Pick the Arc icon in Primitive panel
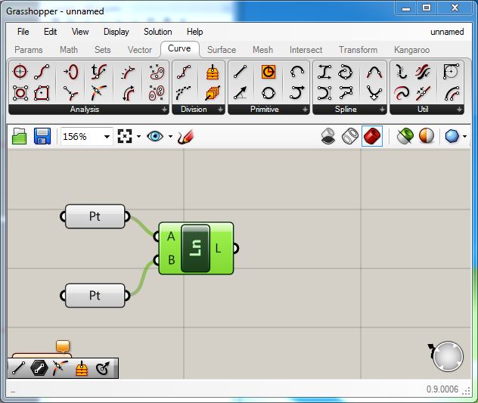Viewport: 478px width, 403px height. pyautogui.click(x=297, y=72)
